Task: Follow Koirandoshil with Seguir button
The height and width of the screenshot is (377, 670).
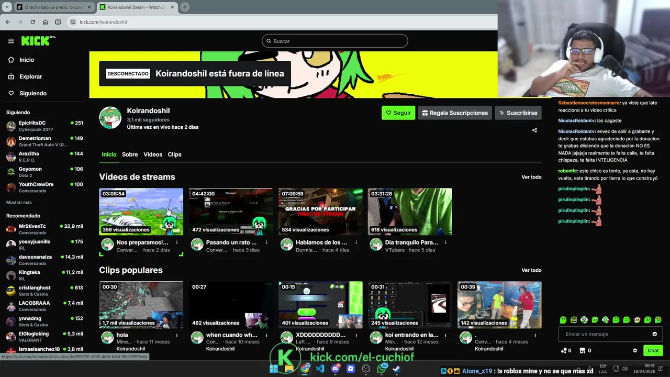Action: (398, 113)
